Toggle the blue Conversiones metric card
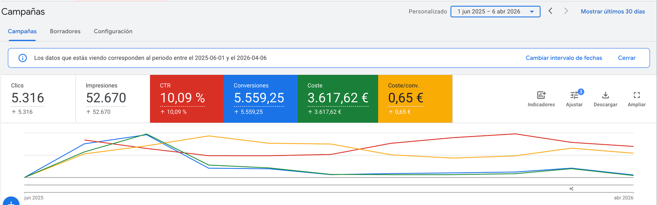The height and width of the screenshot is (205, 657). click(x=261, y=99)
